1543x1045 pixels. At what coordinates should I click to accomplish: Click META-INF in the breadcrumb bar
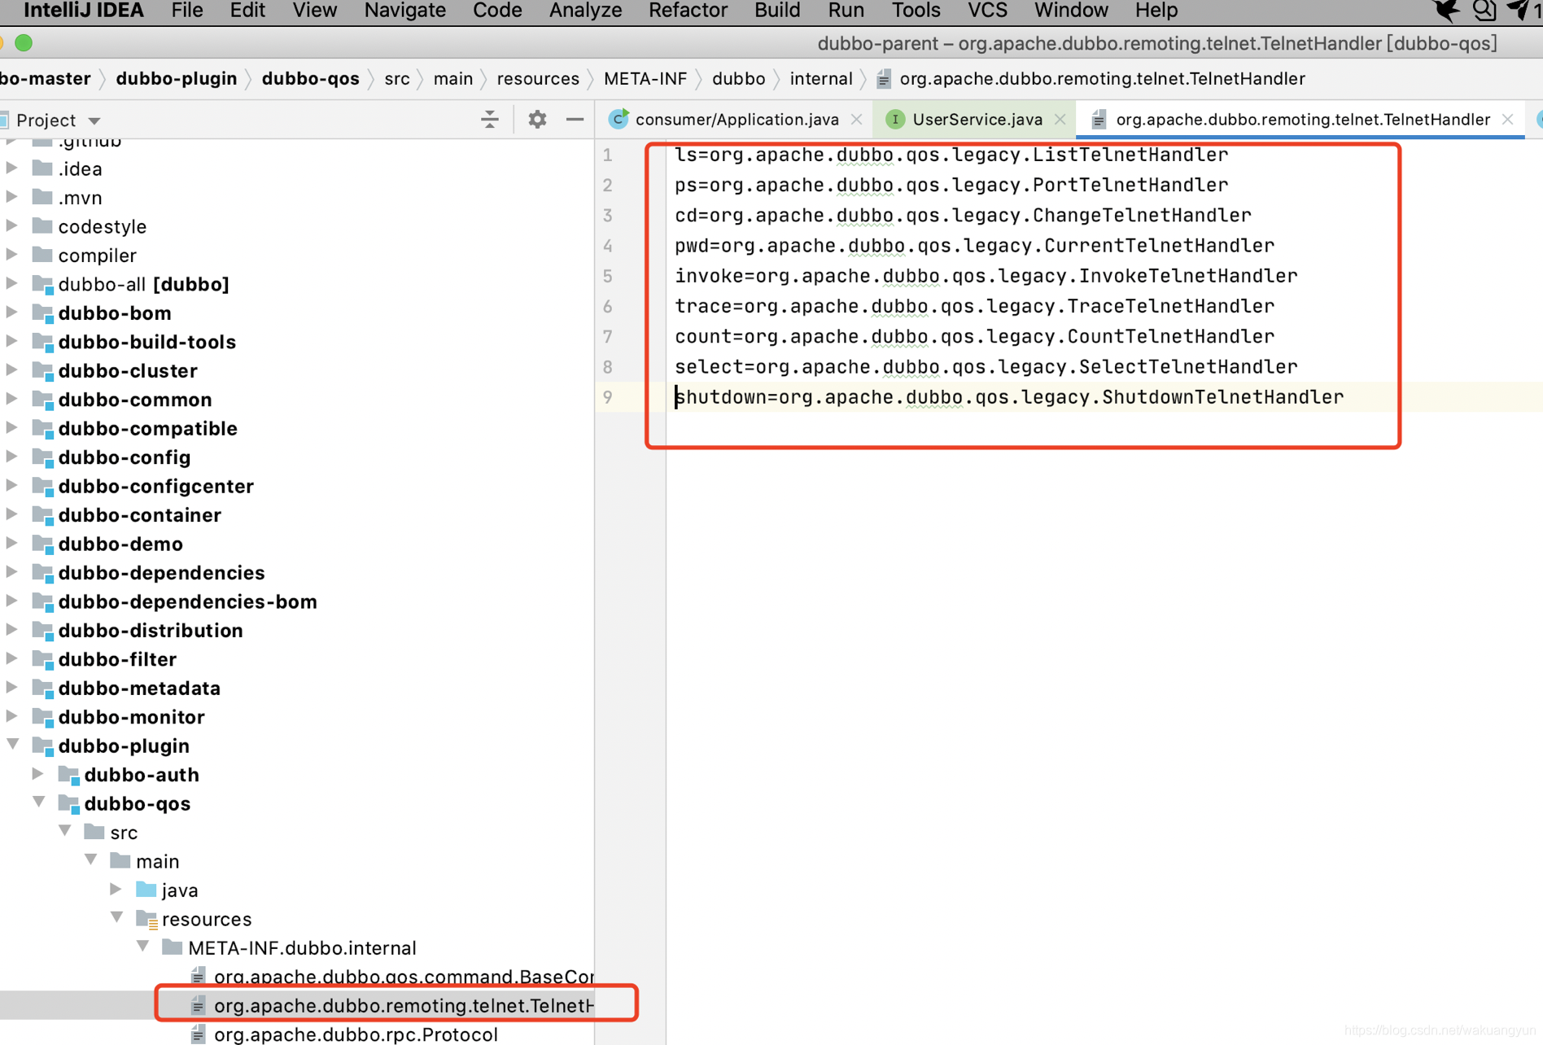tap(645, 79)
